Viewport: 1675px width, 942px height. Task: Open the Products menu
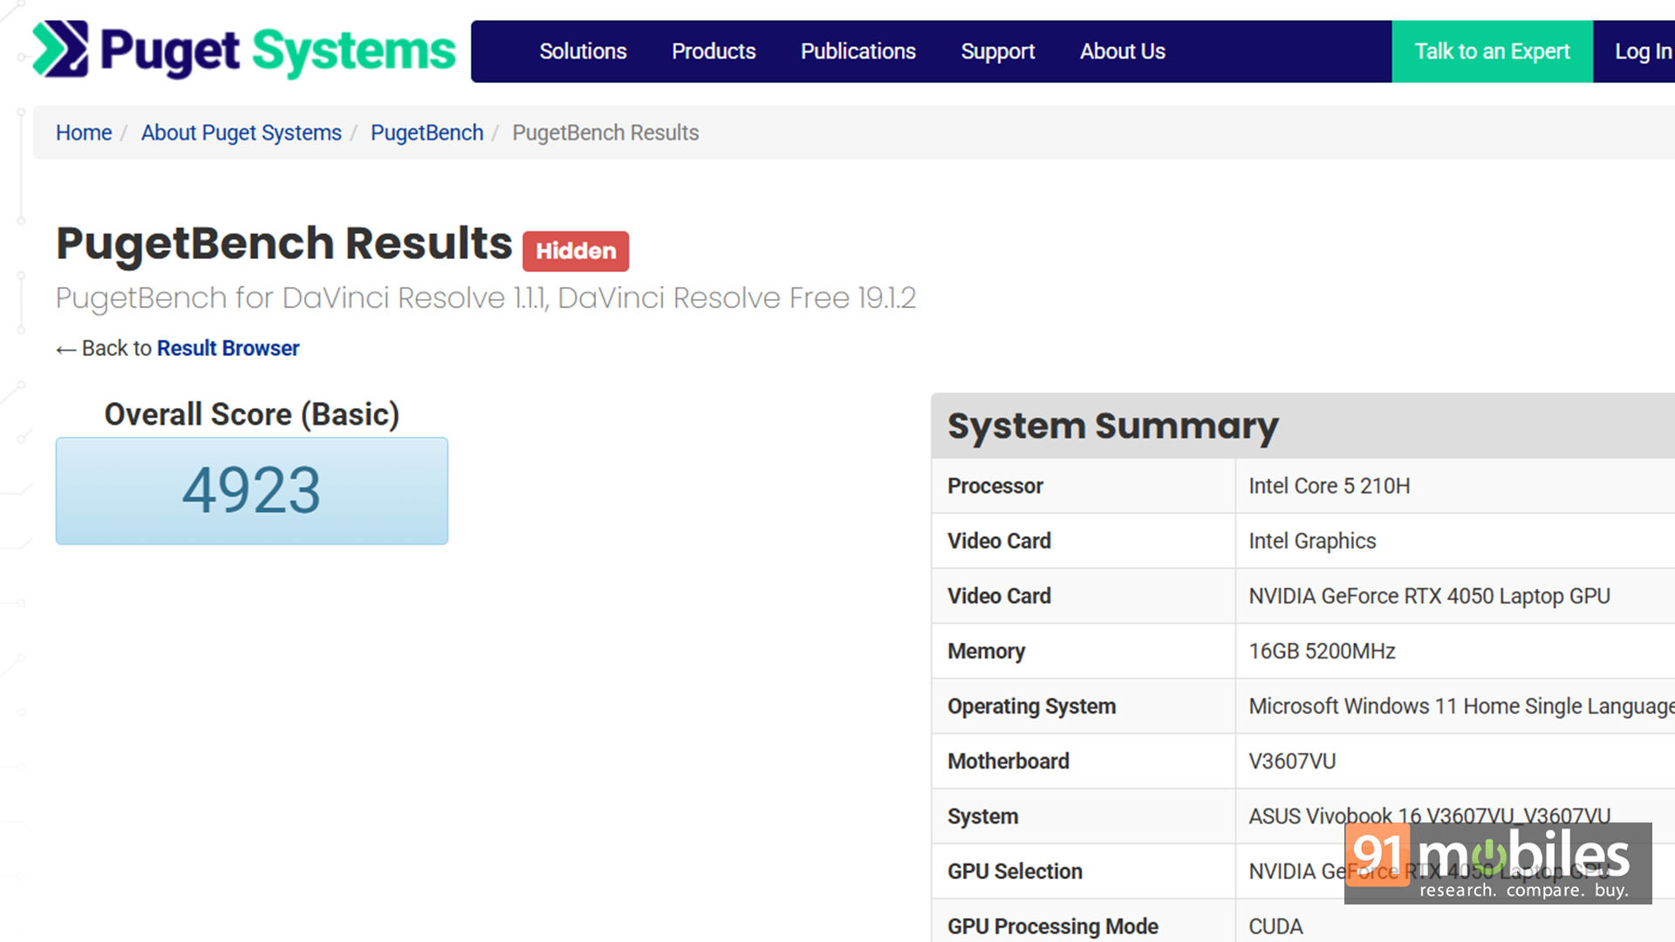tap(714, 51)
